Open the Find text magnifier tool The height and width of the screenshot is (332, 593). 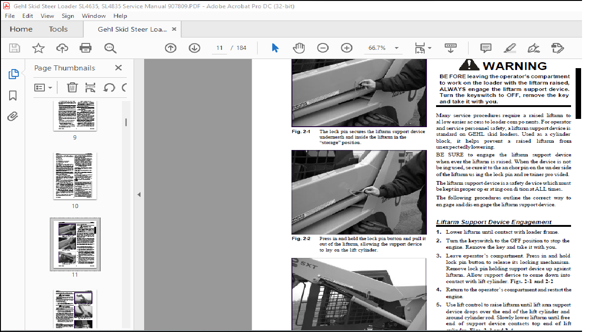tap(110, 48)
